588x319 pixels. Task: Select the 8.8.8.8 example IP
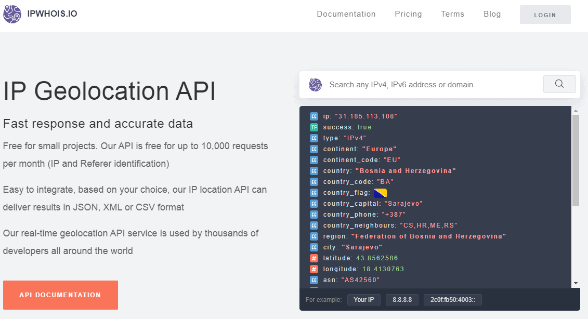(402, 299)
